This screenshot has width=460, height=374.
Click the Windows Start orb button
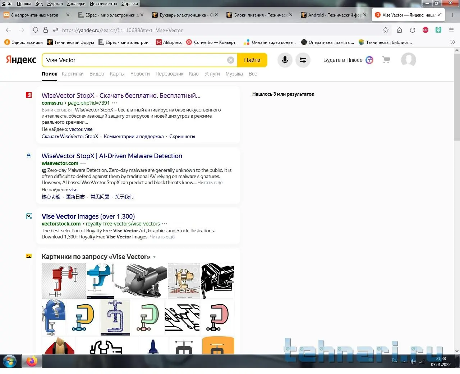click(x=10, y=361)
